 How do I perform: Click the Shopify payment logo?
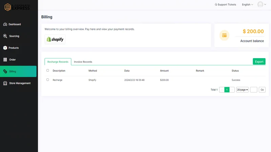(55, 39)
